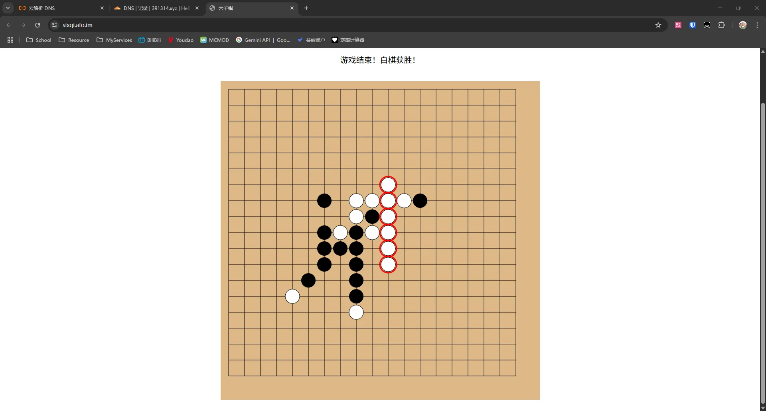This screenshot has width=766, height=411.
Task: Open the Youdao bookmark
Action: click(181, 40)
